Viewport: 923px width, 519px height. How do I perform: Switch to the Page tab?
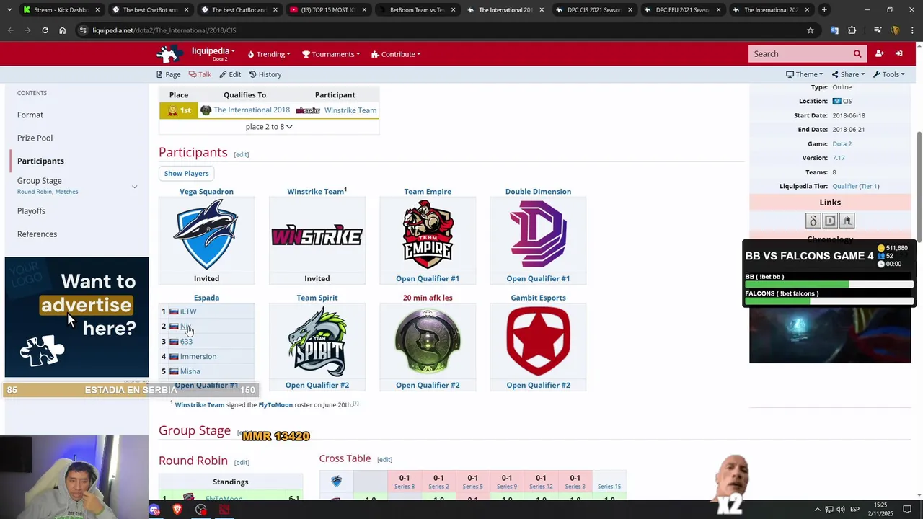click(x=169, y=74)
